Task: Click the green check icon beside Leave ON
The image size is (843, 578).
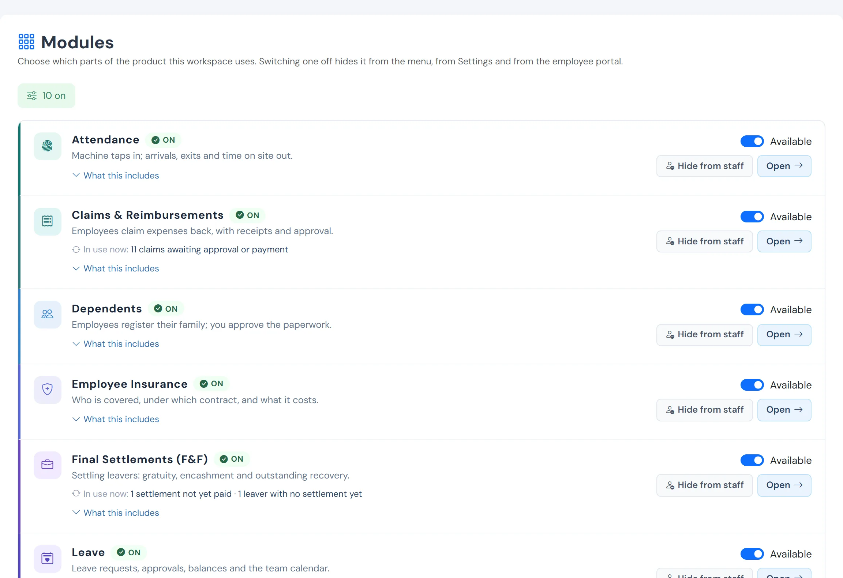Action: pyautogui.click(x=121, y=552)
